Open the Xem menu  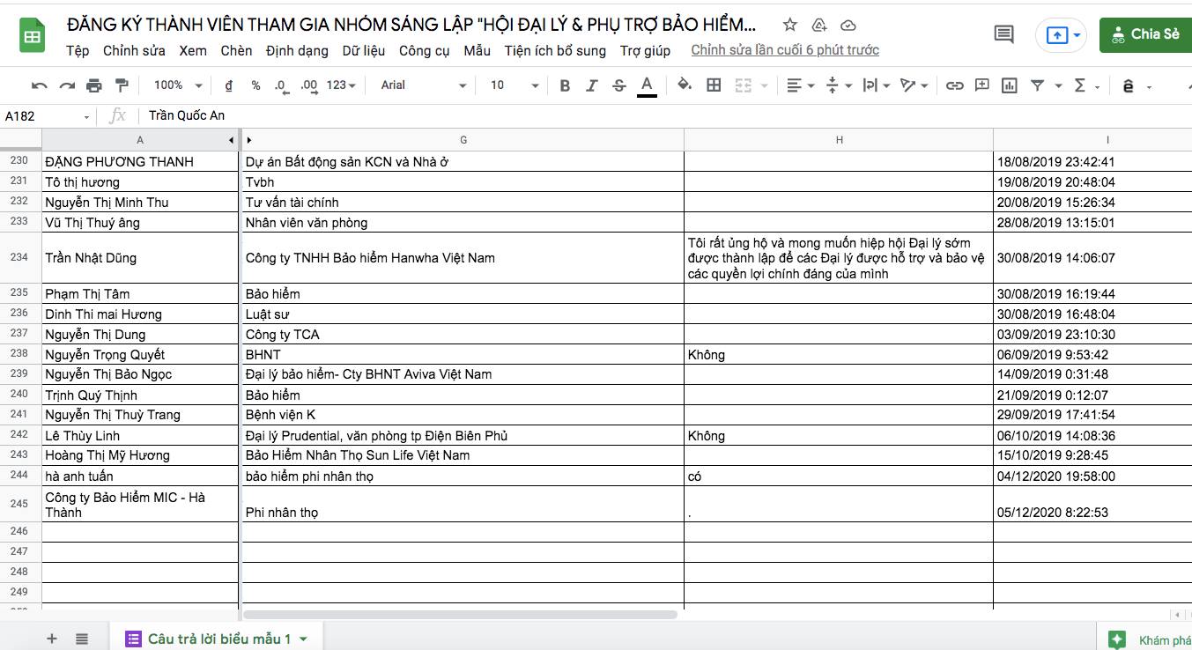pos(193,50)
